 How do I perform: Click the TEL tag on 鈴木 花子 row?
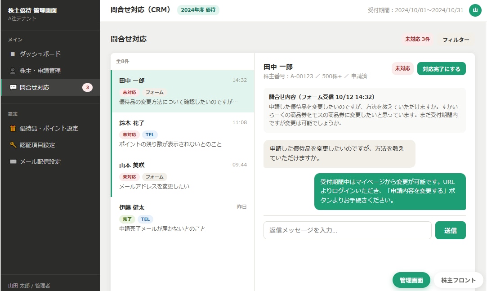pos(150,135)
